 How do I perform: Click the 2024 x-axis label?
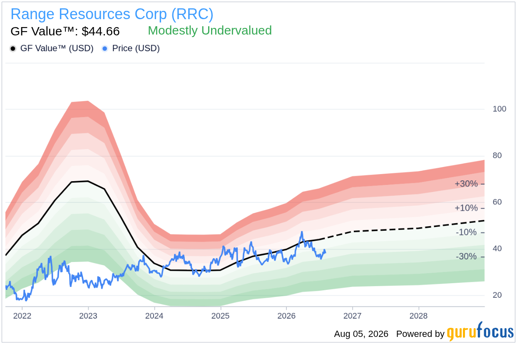pos(154,316)
